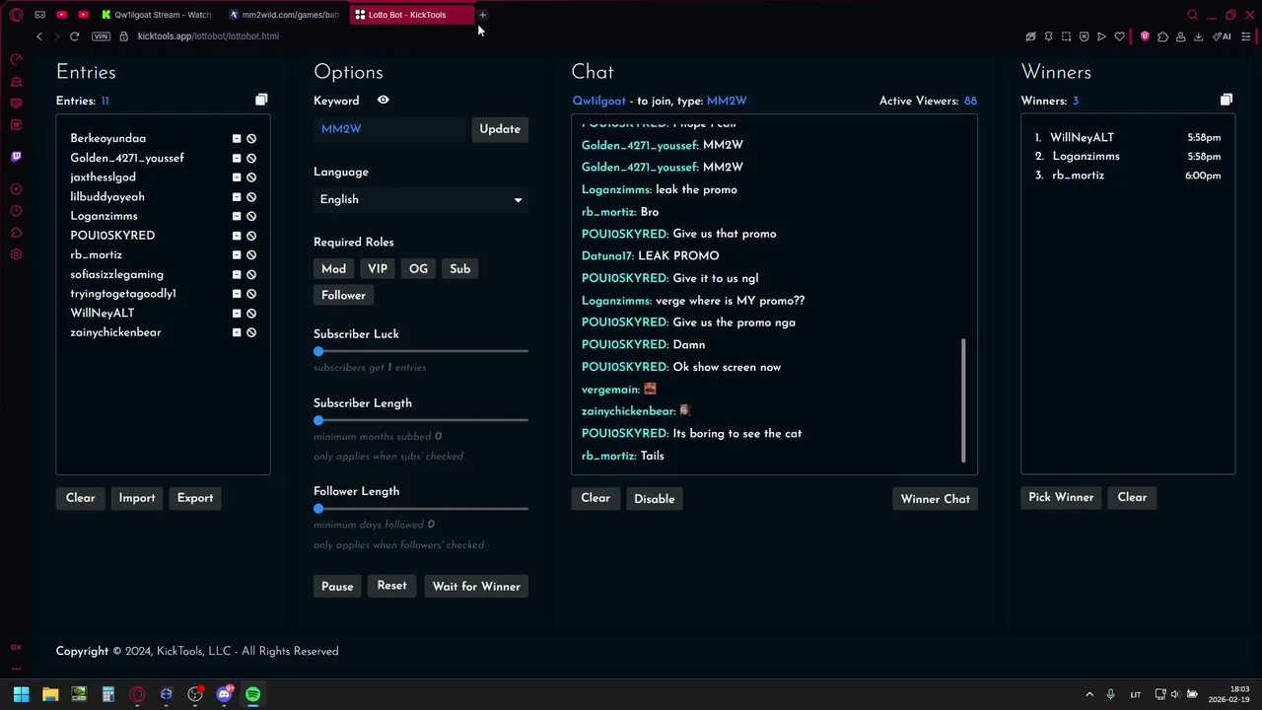Ban jaxthesslgod using the block icon

[x=251, y=177]
